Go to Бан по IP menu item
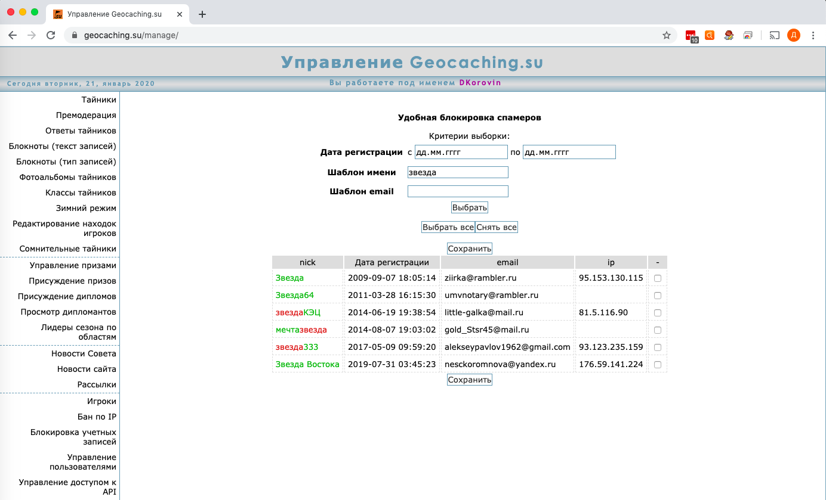The width and height of the screenshot is (826, 500). 97,417
